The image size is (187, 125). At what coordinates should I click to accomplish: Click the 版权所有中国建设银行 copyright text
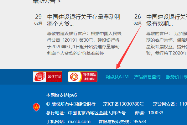coord(71,104)
